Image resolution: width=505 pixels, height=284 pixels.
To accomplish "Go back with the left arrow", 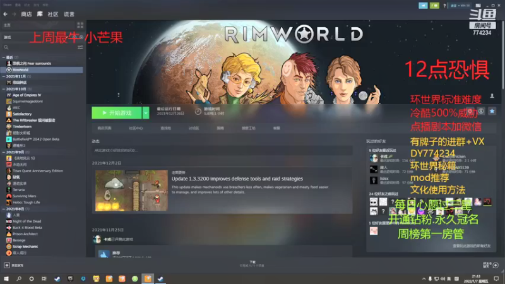I will pos(5,14).
